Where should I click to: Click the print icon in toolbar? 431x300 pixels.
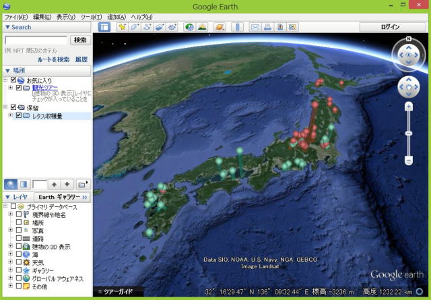click(x=267, y=27)
